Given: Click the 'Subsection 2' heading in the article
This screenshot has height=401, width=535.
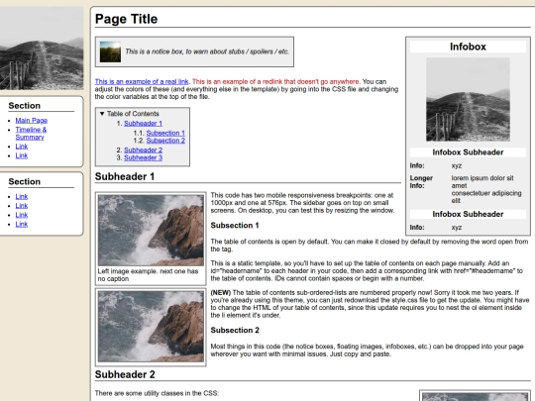Looking at the screenshot, I should [x=235, y=330].
